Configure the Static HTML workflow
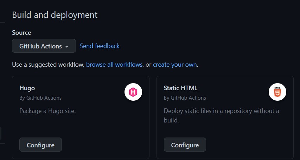 (x=185, y=145)
